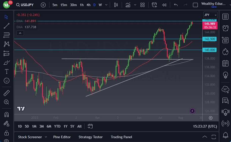Click the candlestick chart style icon

point(116,5)
